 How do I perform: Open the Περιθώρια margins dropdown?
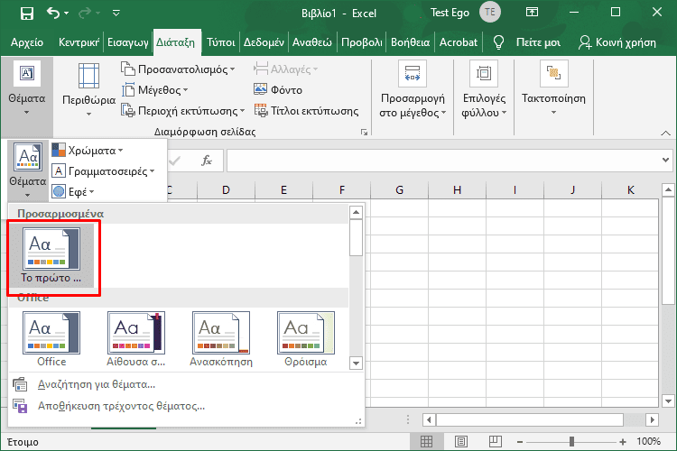[x=88, y=90]
